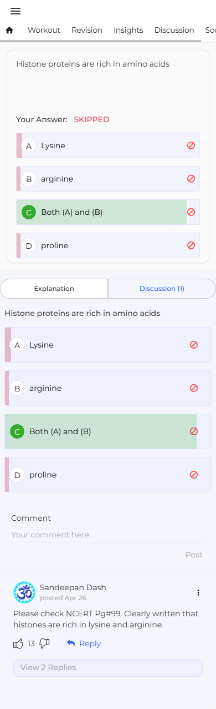Click the Sandeepan Dash avatar image
This screenshot has width=216, height=709.
click(x=24, y=592)
